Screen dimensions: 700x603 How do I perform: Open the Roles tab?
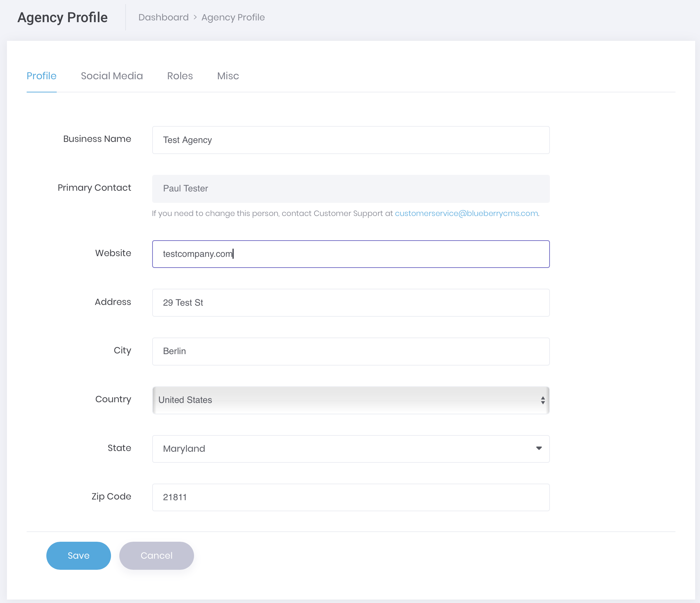coord(180,75)
